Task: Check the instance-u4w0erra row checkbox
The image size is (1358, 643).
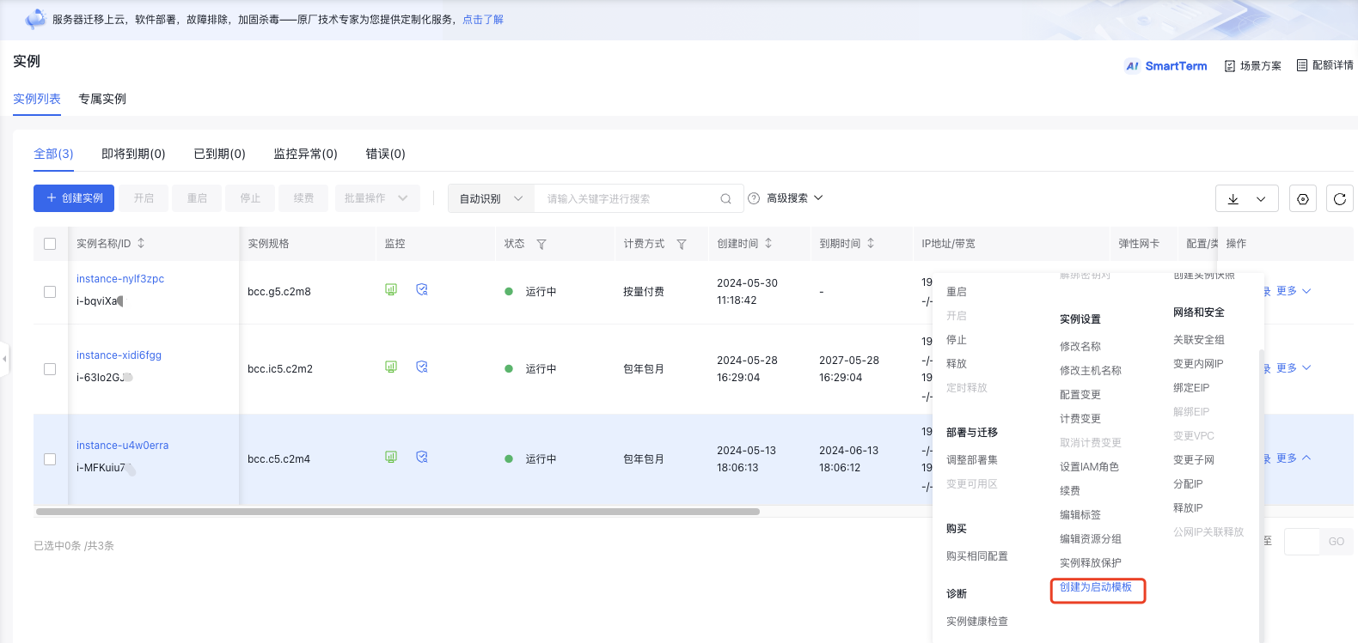Action: pos(50,459)
